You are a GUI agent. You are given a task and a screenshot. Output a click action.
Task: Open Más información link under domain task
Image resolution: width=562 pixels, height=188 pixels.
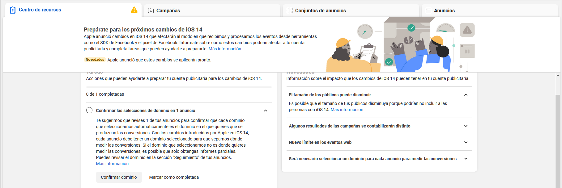pos(112,164)
